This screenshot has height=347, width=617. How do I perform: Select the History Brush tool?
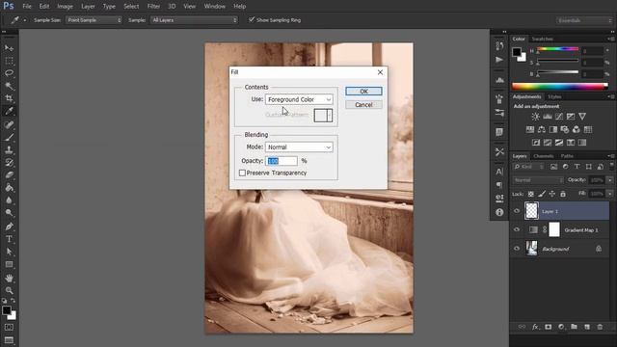[x=9, y=163]
